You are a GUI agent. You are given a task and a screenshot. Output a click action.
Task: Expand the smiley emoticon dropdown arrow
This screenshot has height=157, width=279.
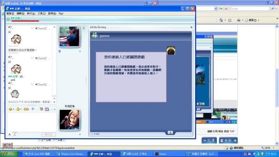13,109
